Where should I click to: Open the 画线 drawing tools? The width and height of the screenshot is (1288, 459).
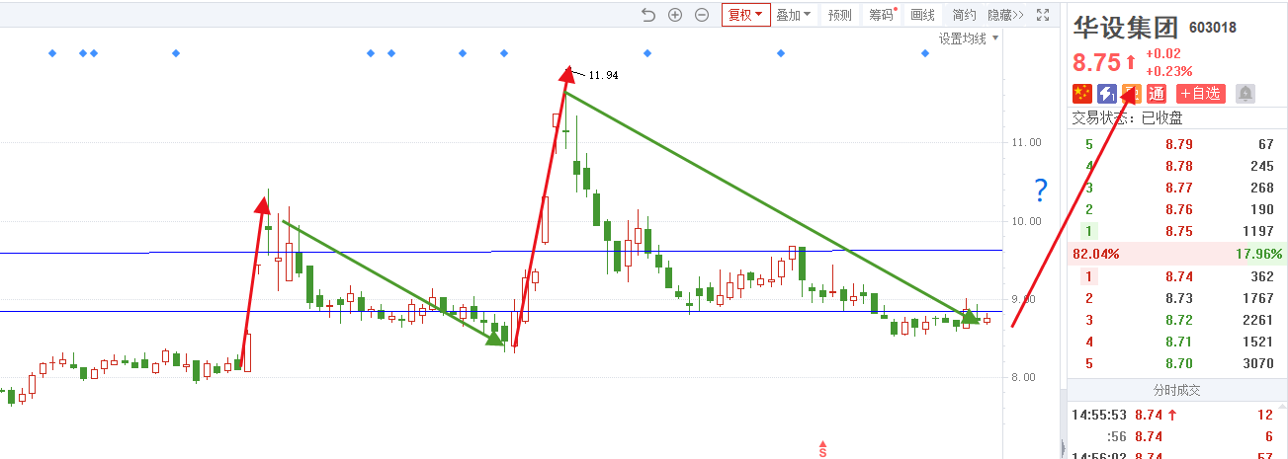tap(922, 15)
